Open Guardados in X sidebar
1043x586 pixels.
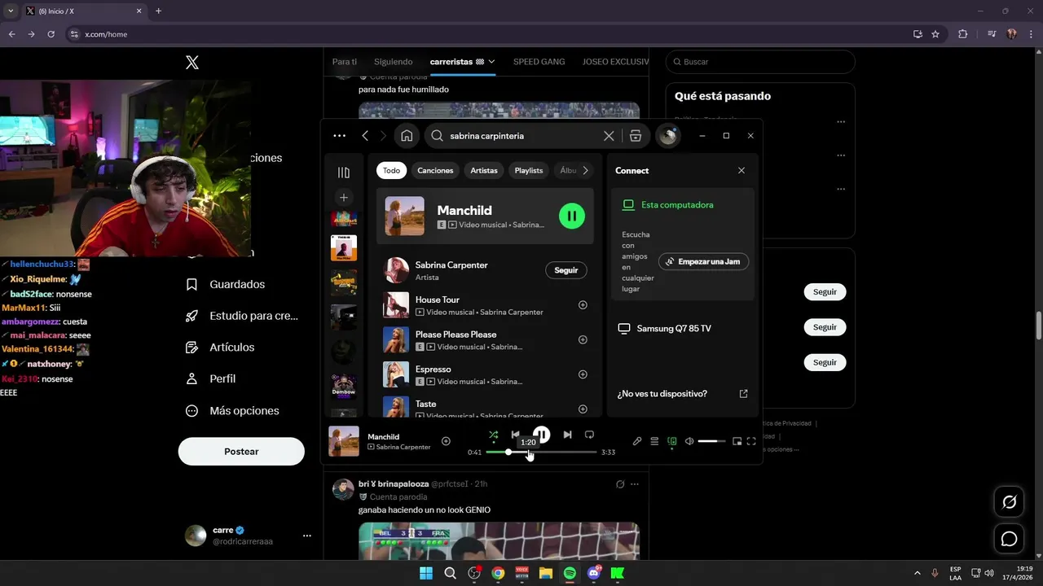click(x=225, y=284)
